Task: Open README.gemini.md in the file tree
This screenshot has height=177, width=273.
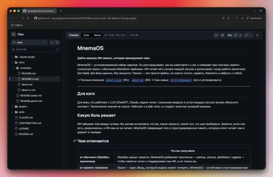Action: tap(31, 101)
